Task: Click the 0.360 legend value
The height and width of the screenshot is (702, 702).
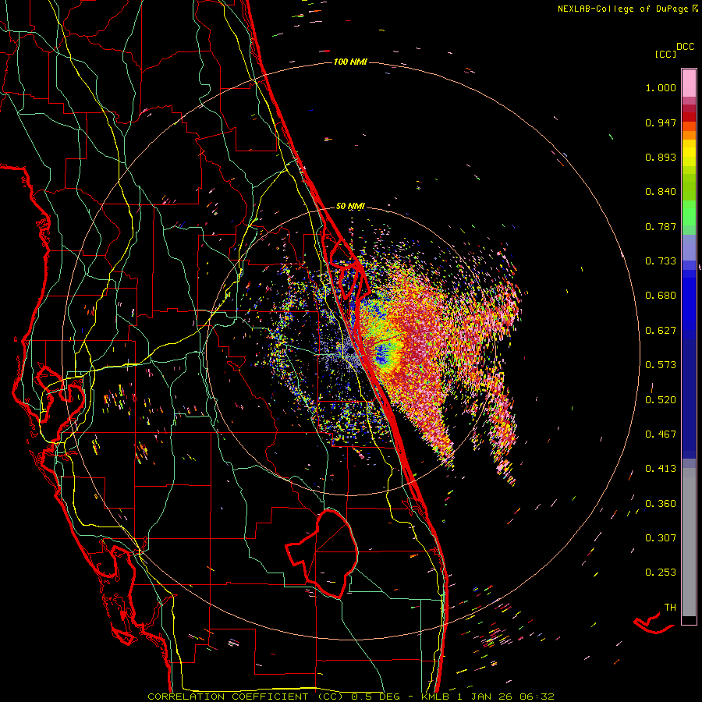Action: tap(661, 504)
